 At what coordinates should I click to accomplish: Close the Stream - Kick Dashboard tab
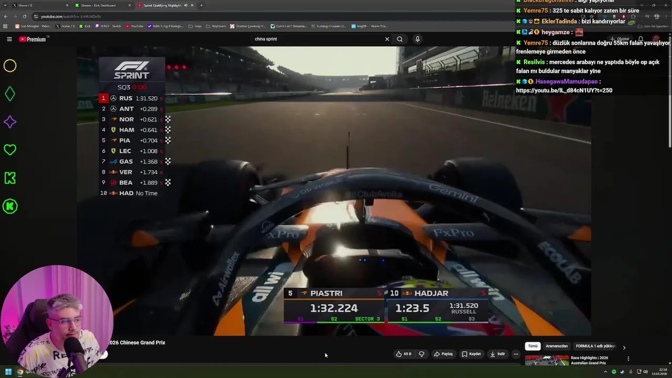click(x=130, y=5)
